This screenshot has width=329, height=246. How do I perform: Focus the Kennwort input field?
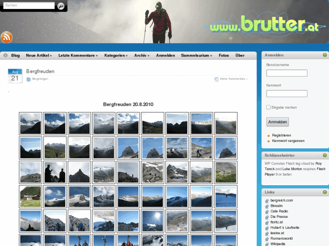[x=287, y=93]
